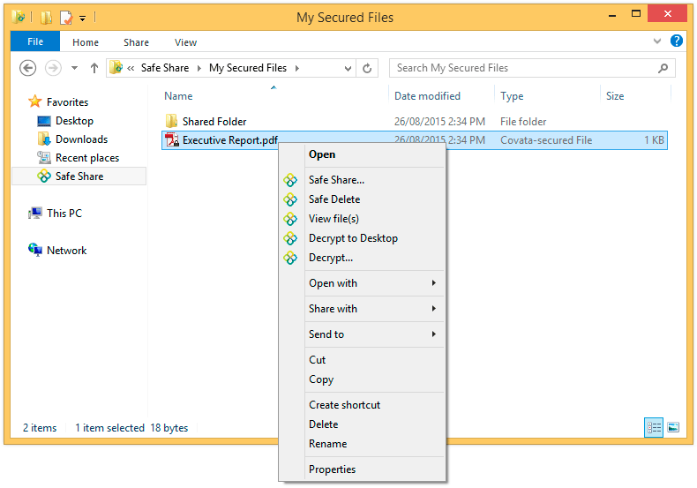Open the address bar history dropdown
Screen dimensions: 697x488
[348, 69]
